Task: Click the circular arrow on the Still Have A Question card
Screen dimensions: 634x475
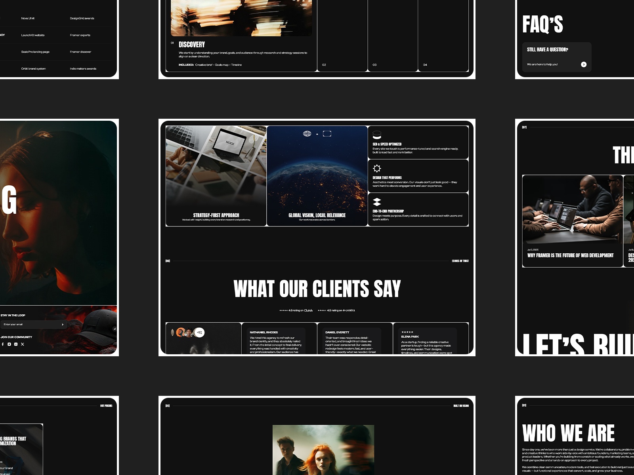Action: 584,64
